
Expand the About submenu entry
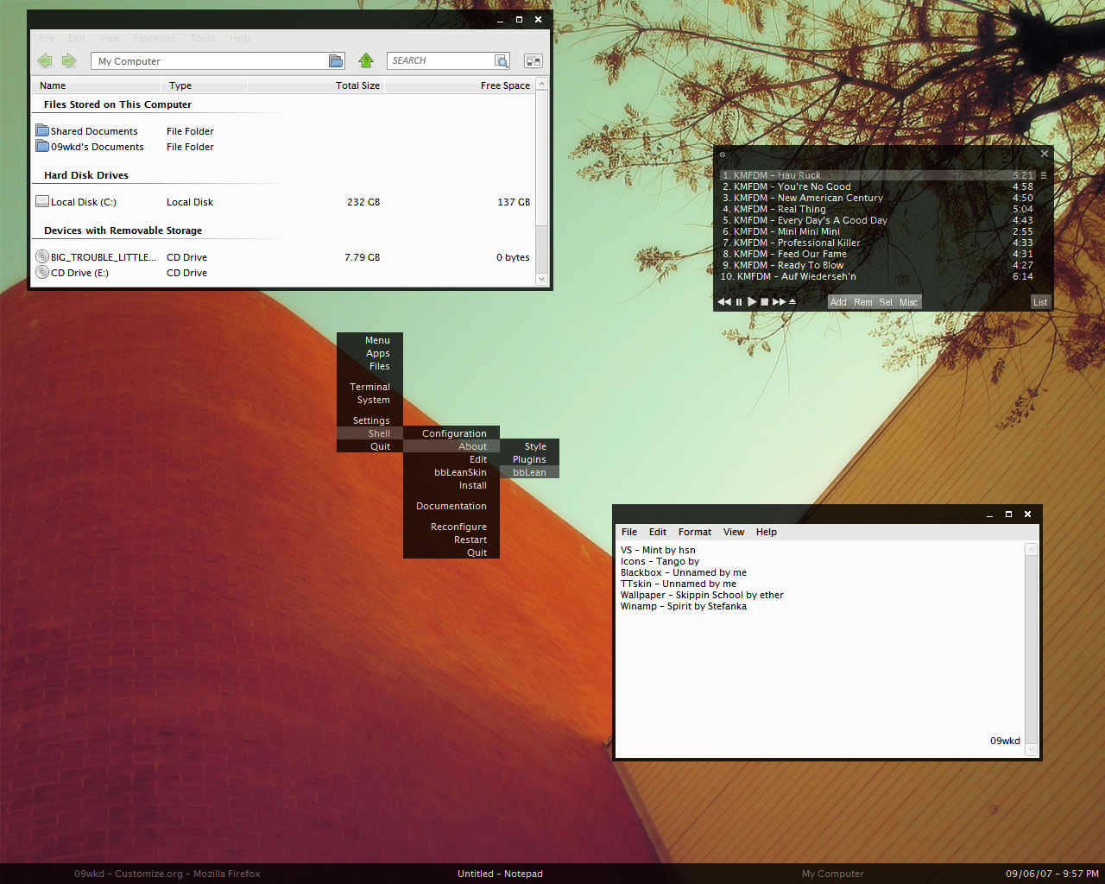[451, 446]
